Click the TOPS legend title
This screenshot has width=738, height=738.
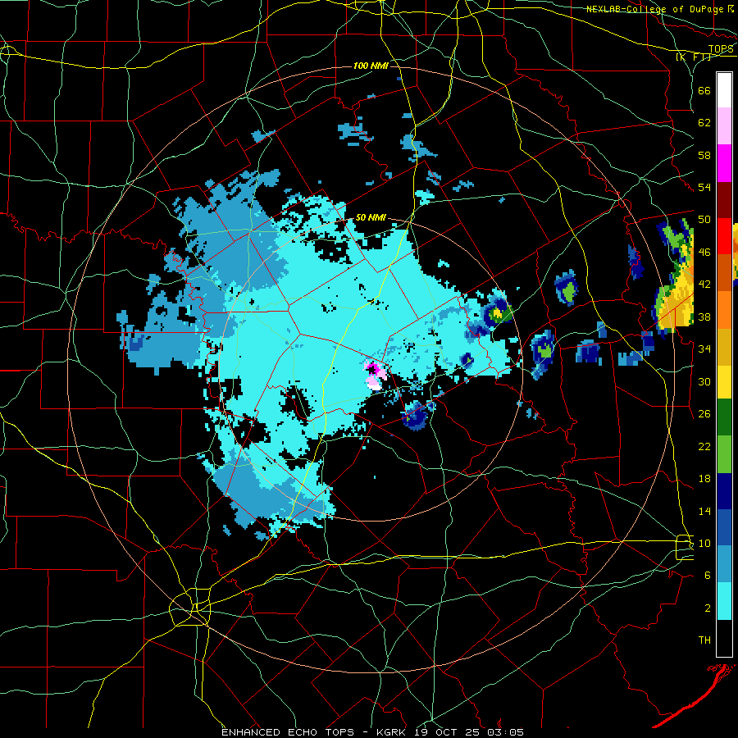pyautogui.click(x=721, y=49)
